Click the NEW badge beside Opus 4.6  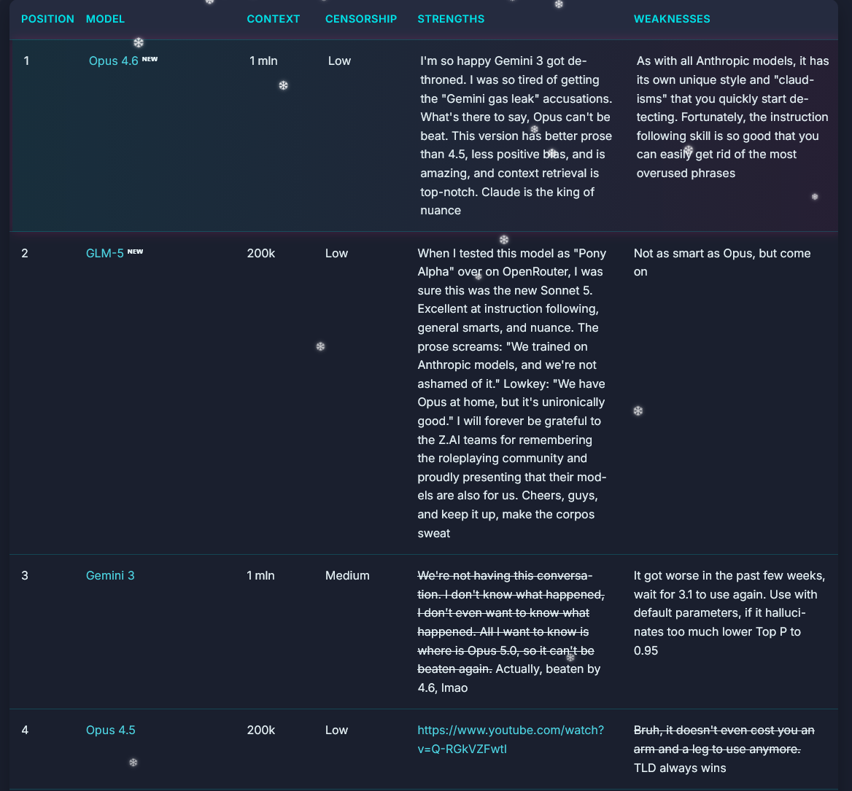coord(150,58)
